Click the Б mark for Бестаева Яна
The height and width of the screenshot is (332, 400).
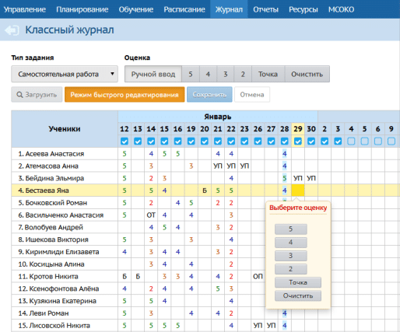coord(205,190)
